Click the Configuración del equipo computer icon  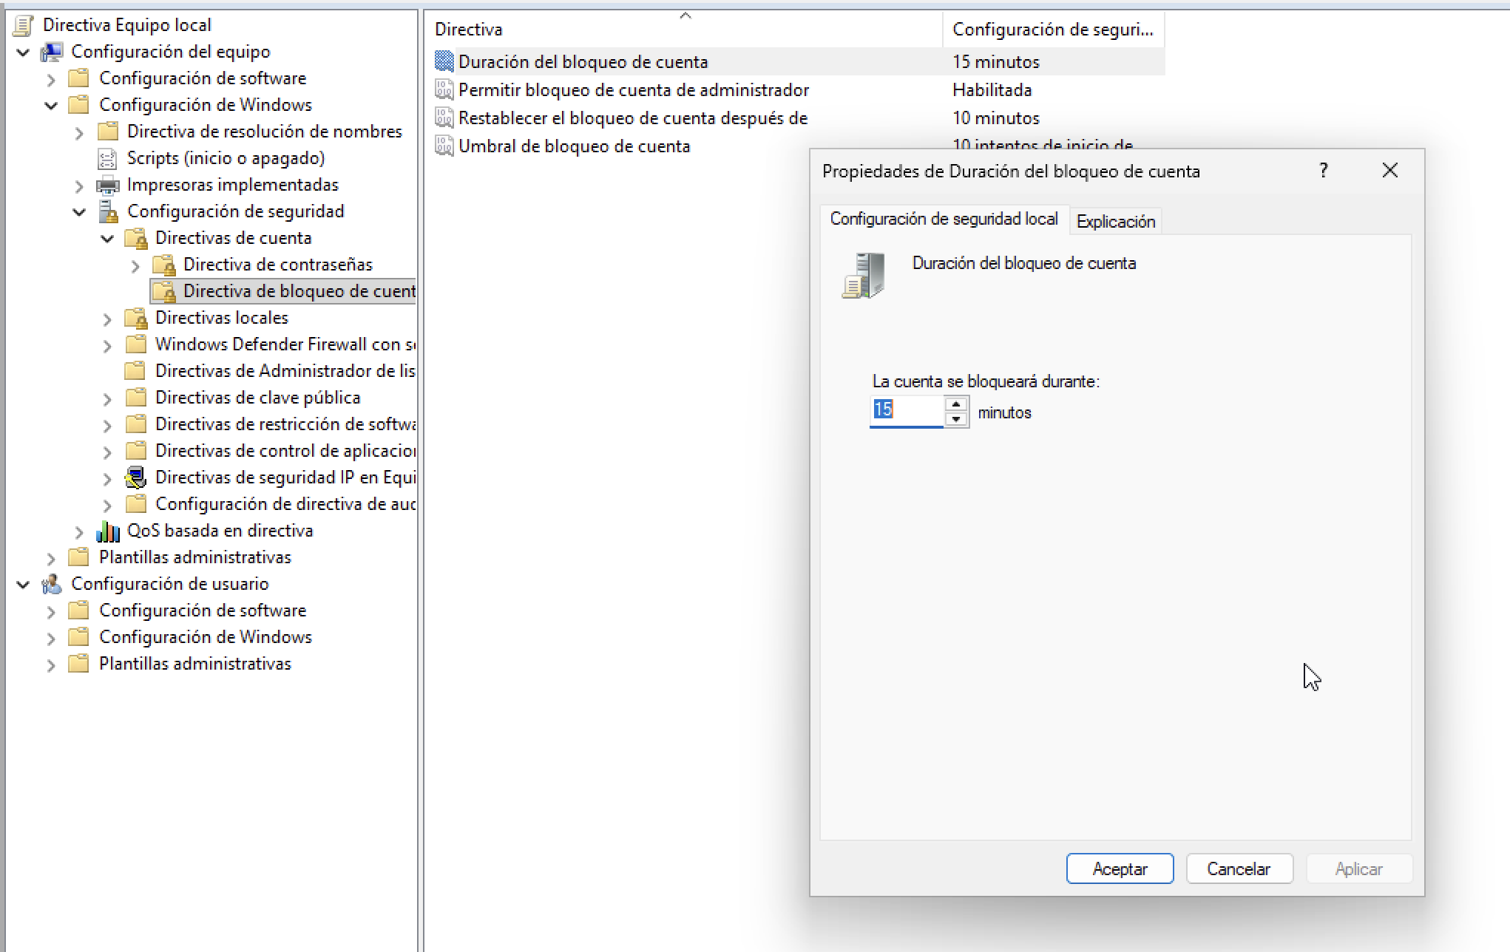pos(52,52)
